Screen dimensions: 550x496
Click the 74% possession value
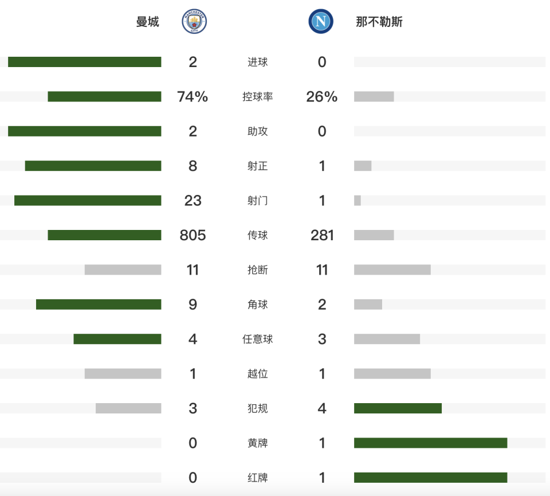(x=192, y=97)
